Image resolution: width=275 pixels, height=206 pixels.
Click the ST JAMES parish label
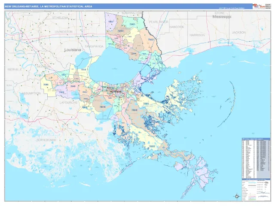click(x=55, y=90)
